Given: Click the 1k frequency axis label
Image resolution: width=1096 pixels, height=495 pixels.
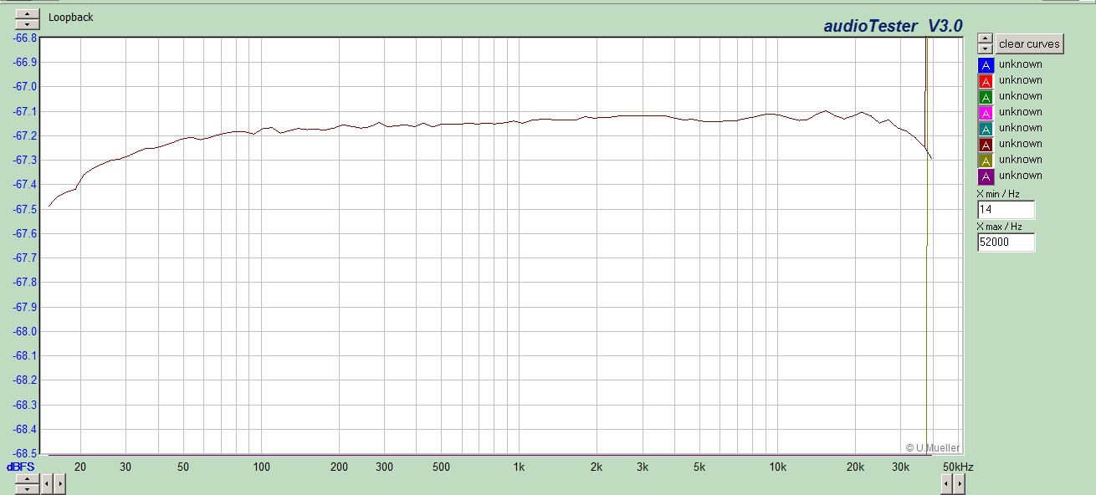Looking at the screenshot, I should [519, 466].
